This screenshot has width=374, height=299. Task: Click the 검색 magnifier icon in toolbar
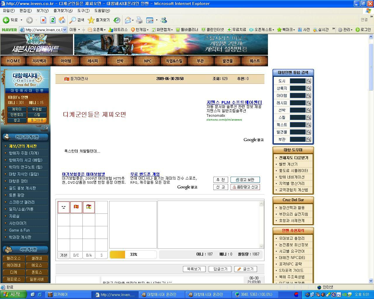point(73,20)
